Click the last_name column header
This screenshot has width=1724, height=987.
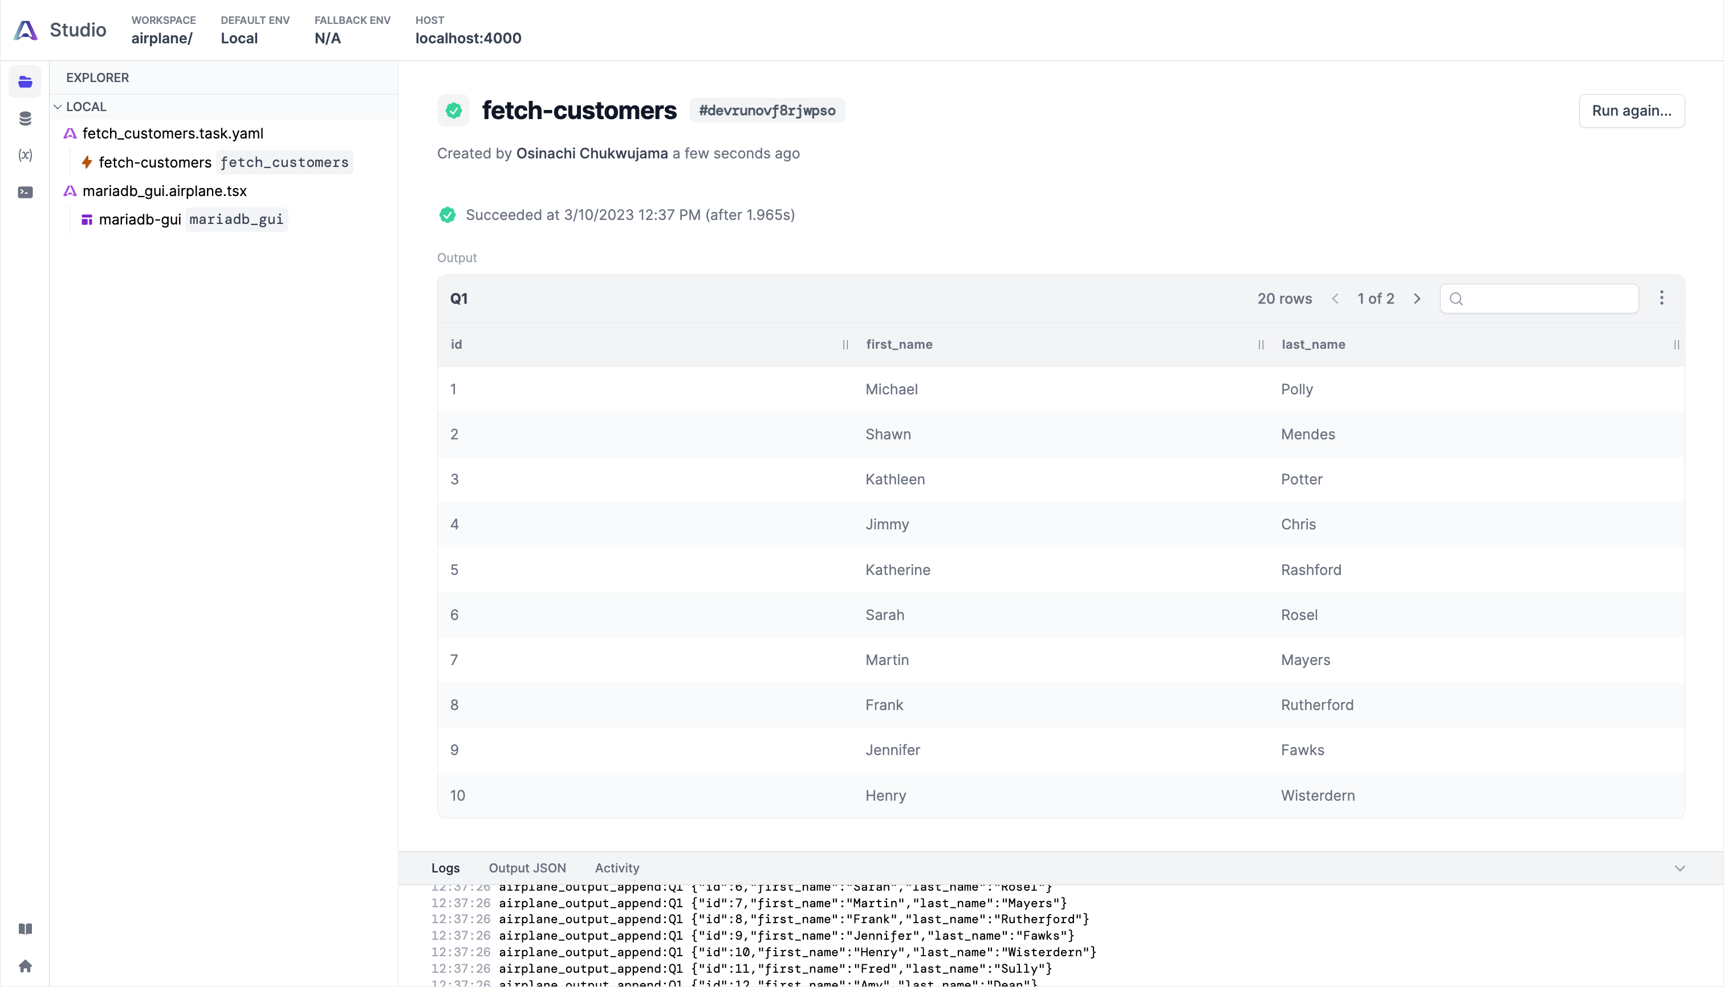click(1314, 344)
